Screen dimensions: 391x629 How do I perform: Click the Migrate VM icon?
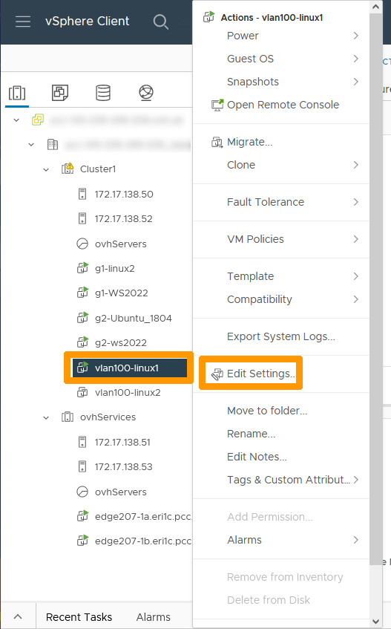(217, 142)
